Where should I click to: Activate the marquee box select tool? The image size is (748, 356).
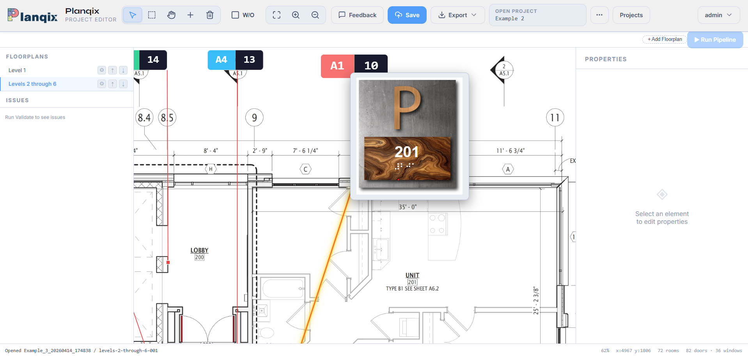(x=152, y=15)
